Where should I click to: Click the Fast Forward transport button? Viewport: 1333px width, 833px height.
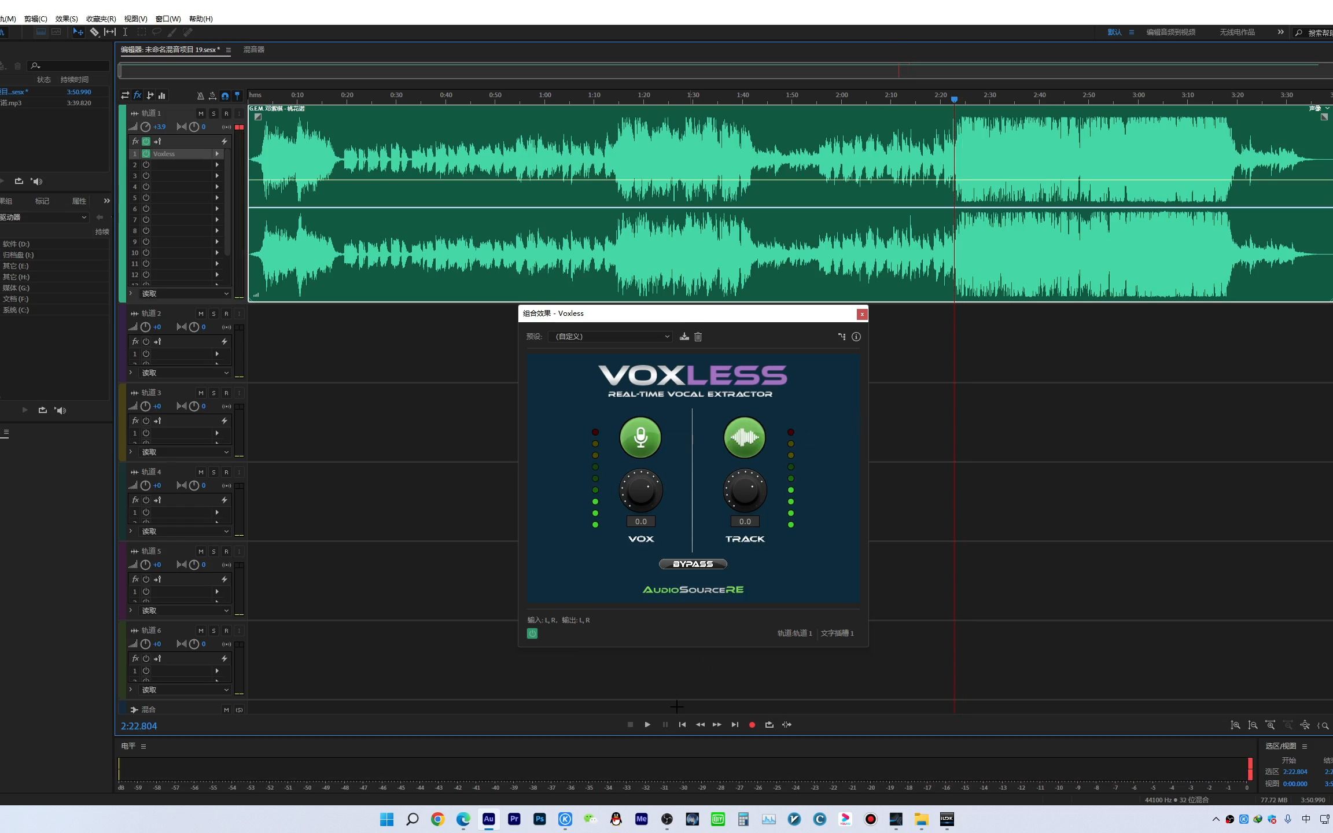(x=717, y=725)
